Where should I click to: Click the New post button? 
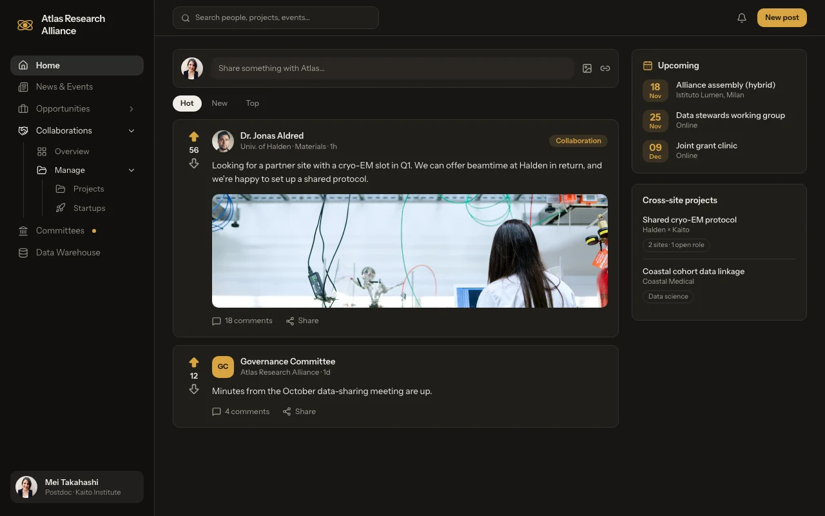(x=782, y=18)
